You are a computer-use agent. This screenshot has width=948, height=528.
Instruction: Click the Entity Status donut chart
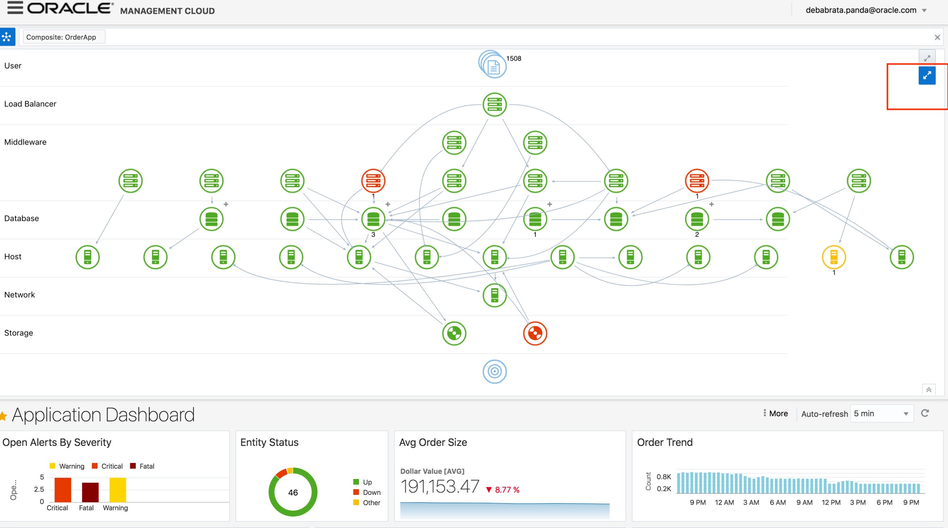pos(293,492)
